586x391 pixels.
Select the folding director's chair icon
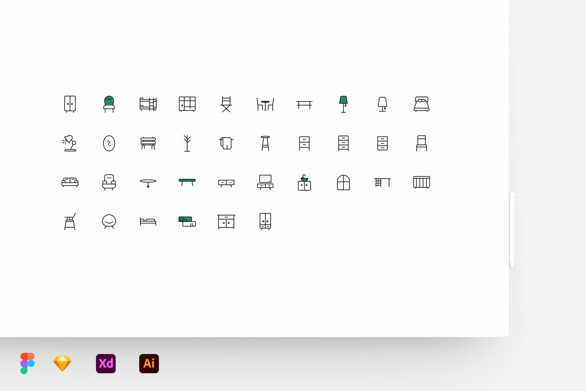click(226, 104)
